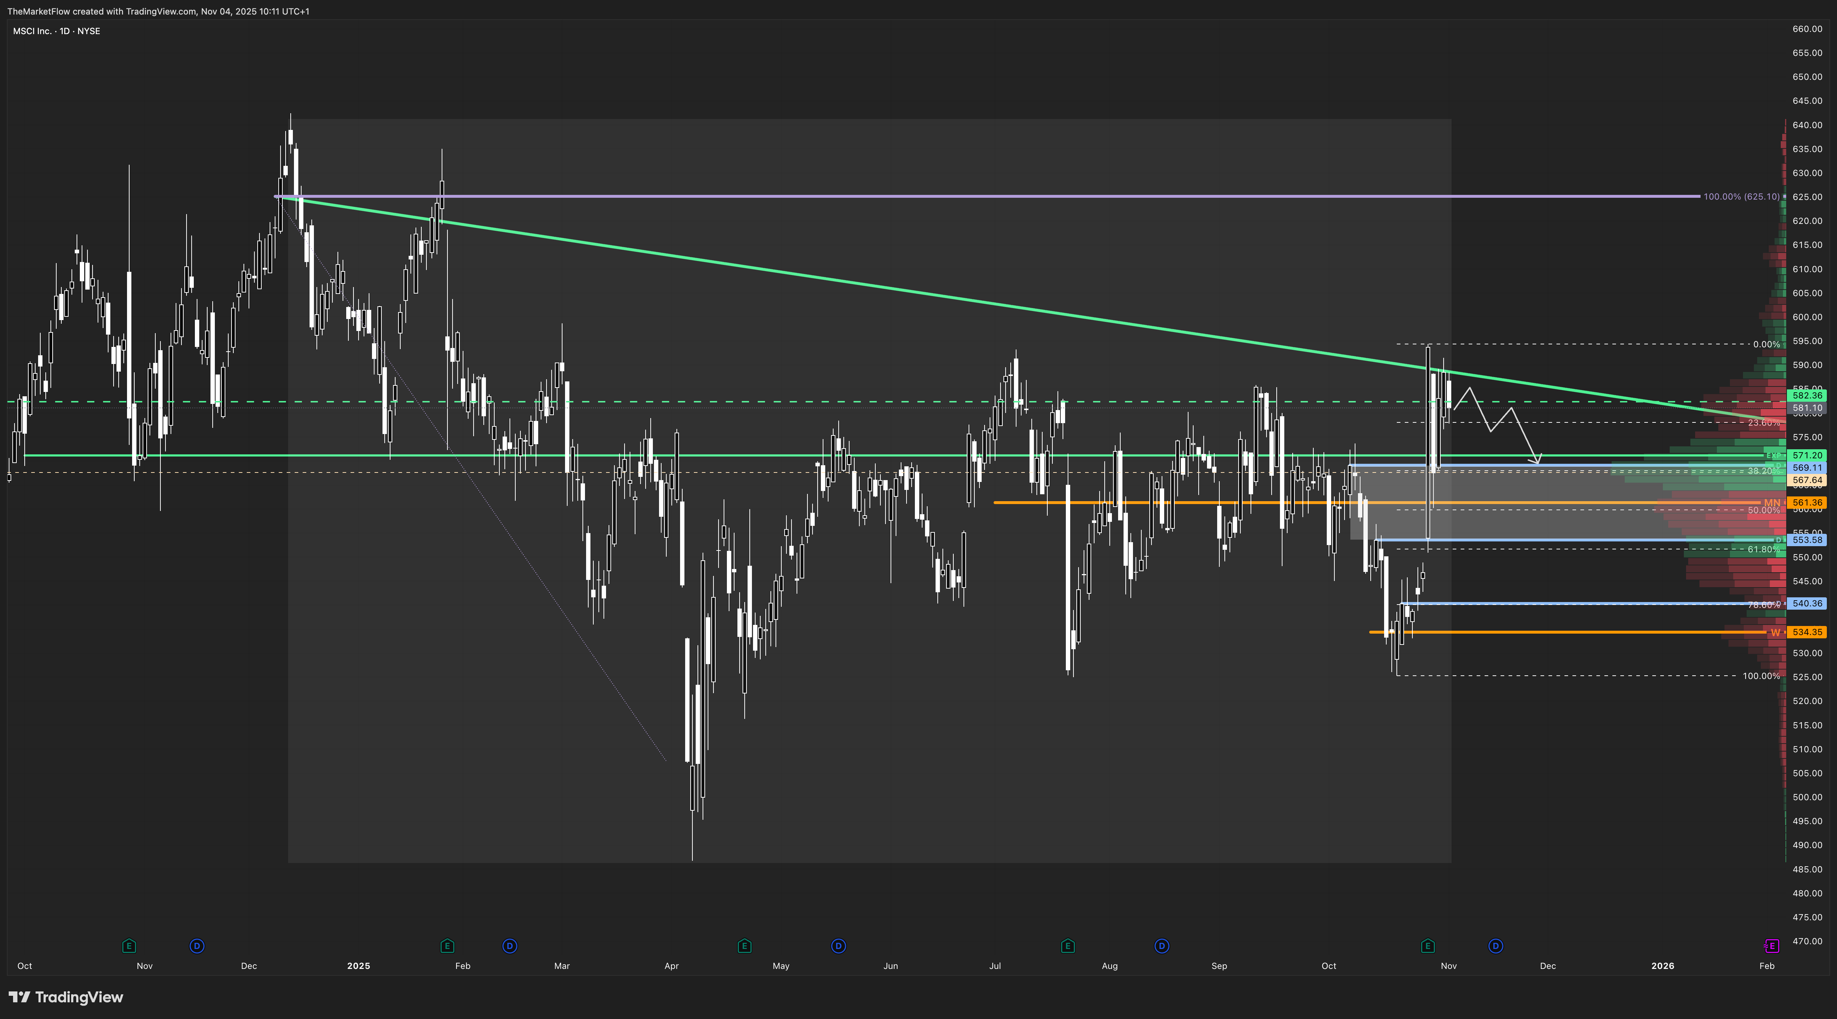Click the dividend marker between May and Jun

[839, 946]
